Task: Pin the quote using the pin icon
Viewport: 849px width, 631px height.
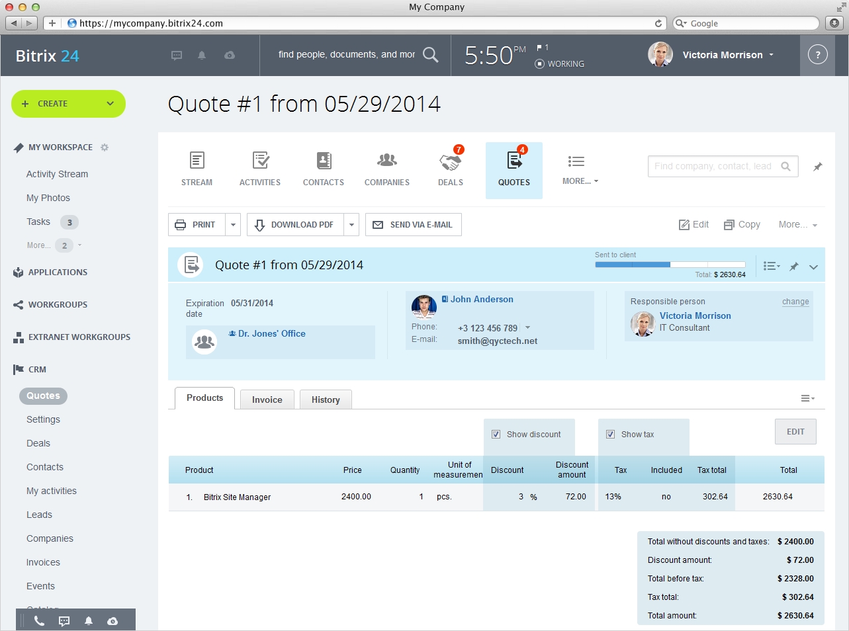Action: (794, 267)
